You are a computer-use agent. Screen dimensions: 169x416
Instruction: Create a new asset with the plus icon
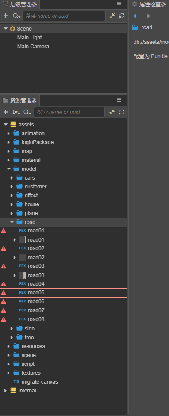pos(6,112)
